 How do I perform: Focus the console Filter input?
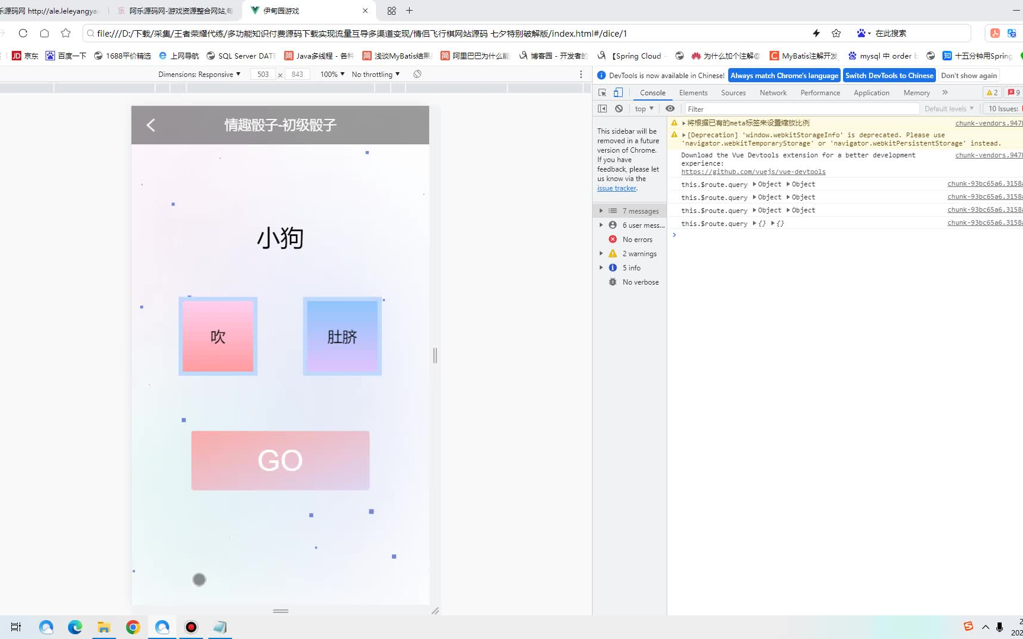point(801,109)
